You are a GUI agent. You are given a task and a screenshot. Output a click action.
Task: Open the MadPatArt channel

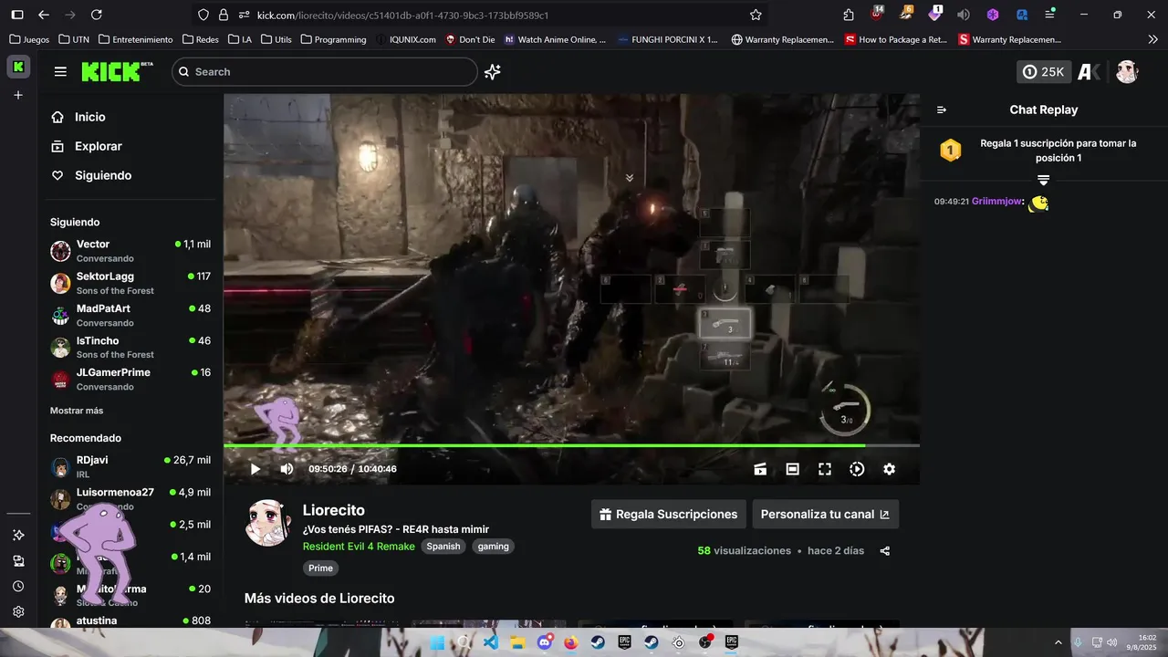click(130, 315)
